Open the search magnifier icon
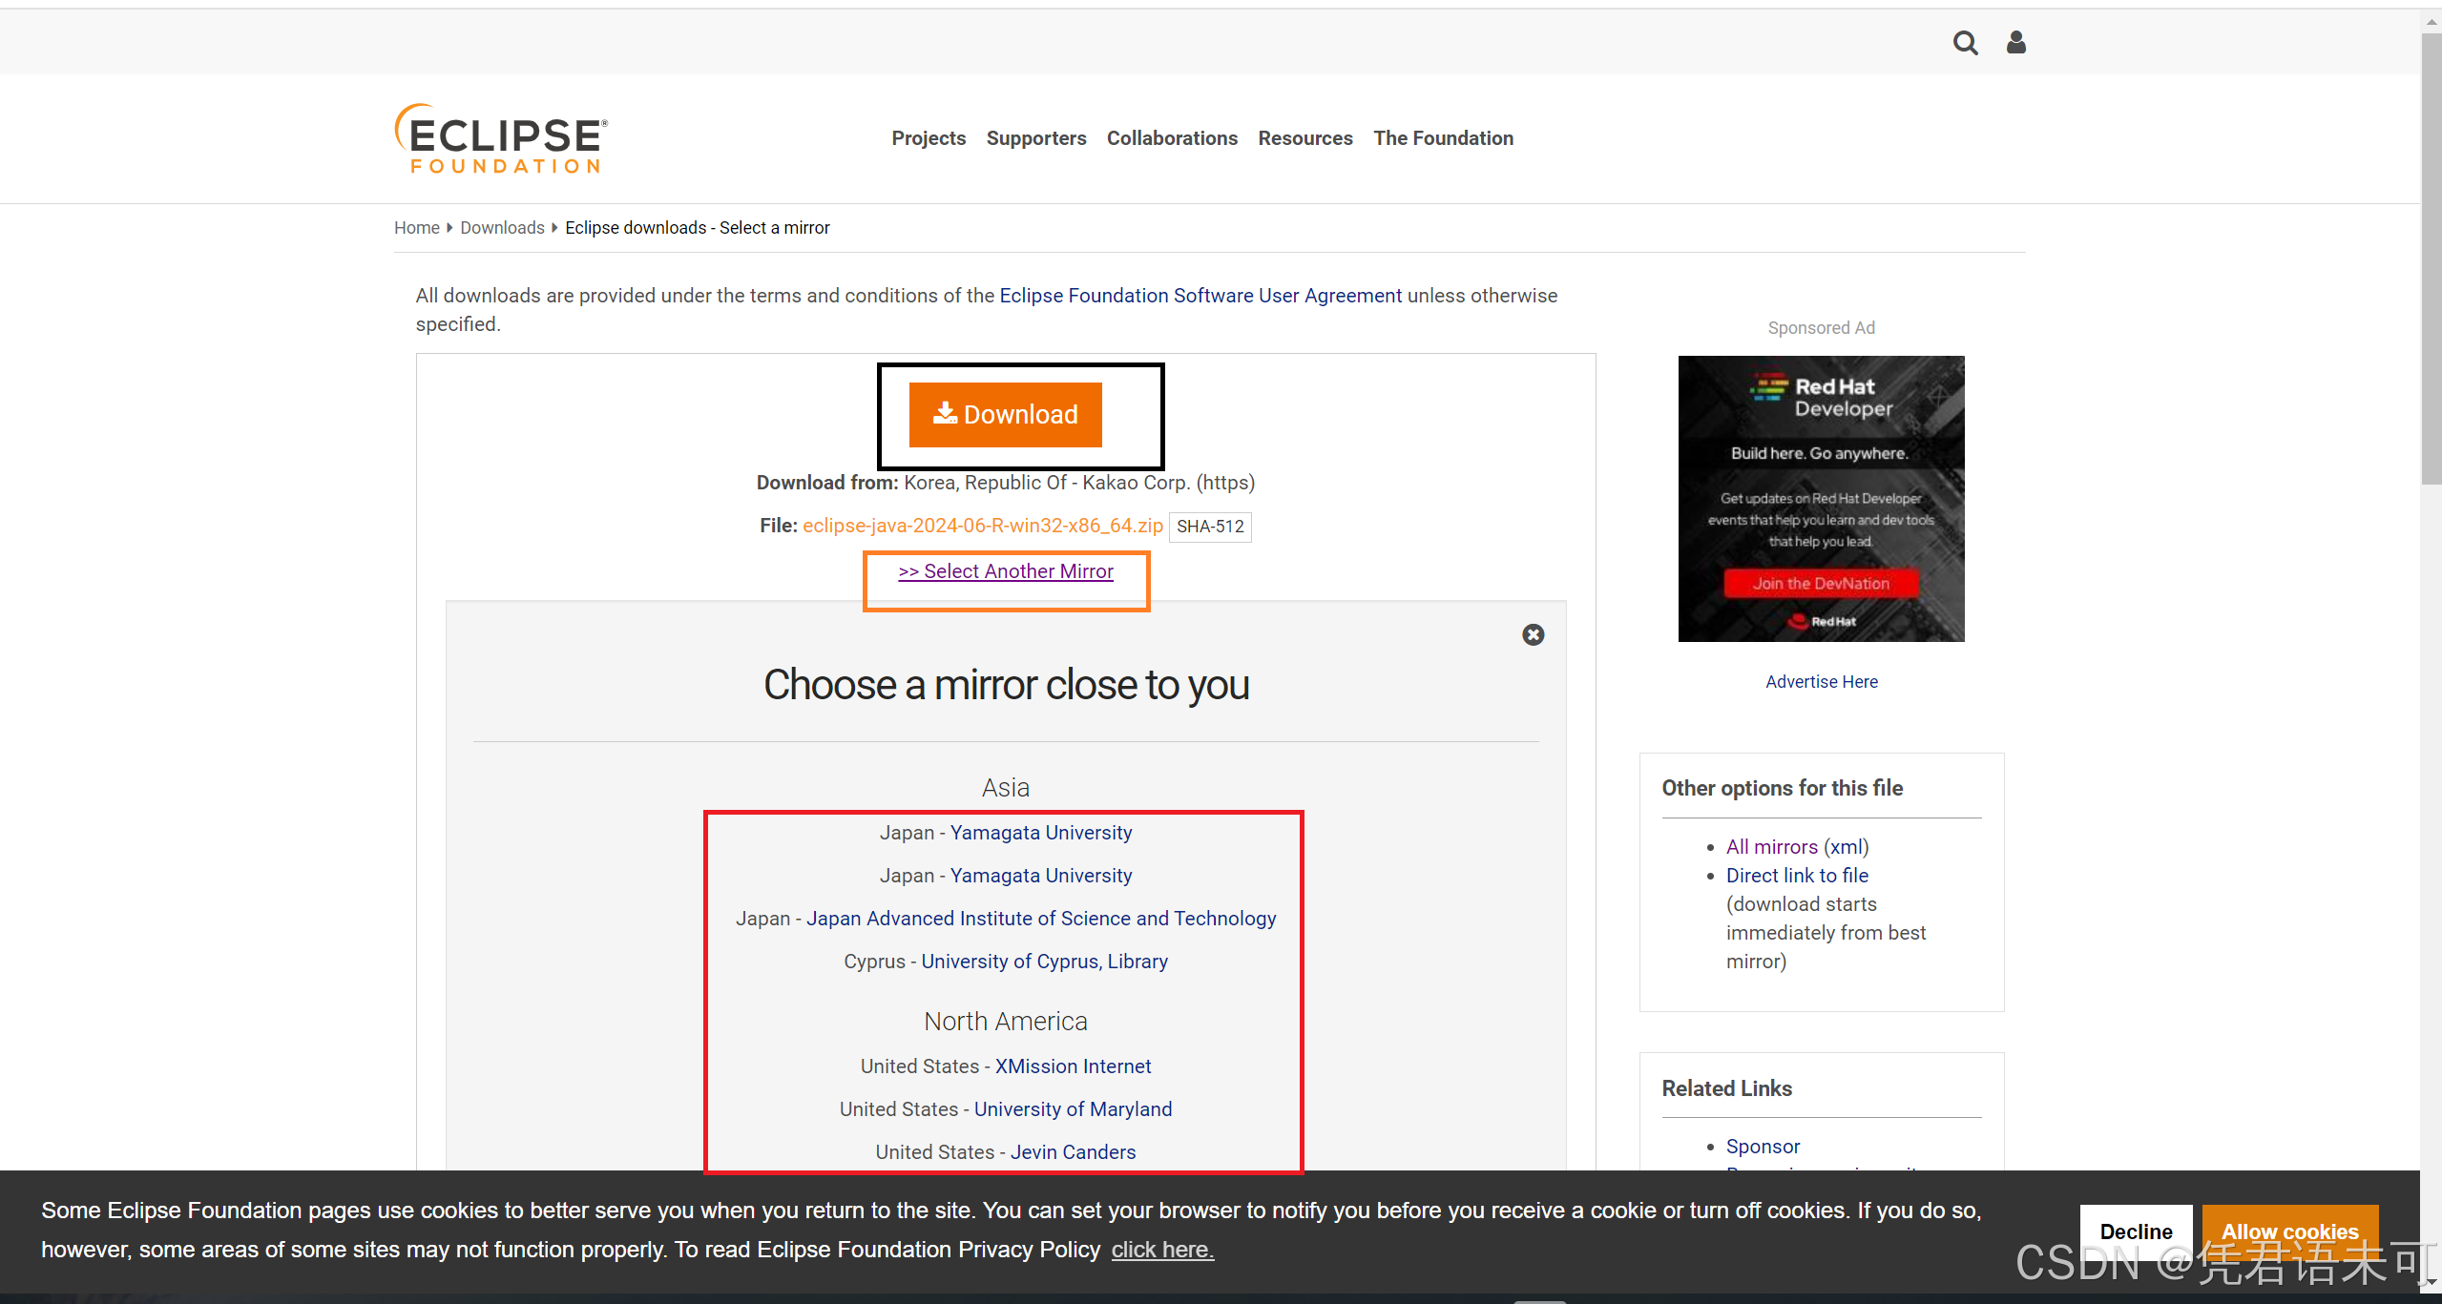The width and height of the screenshot is (2442, 1304). tap(1965, 43)
